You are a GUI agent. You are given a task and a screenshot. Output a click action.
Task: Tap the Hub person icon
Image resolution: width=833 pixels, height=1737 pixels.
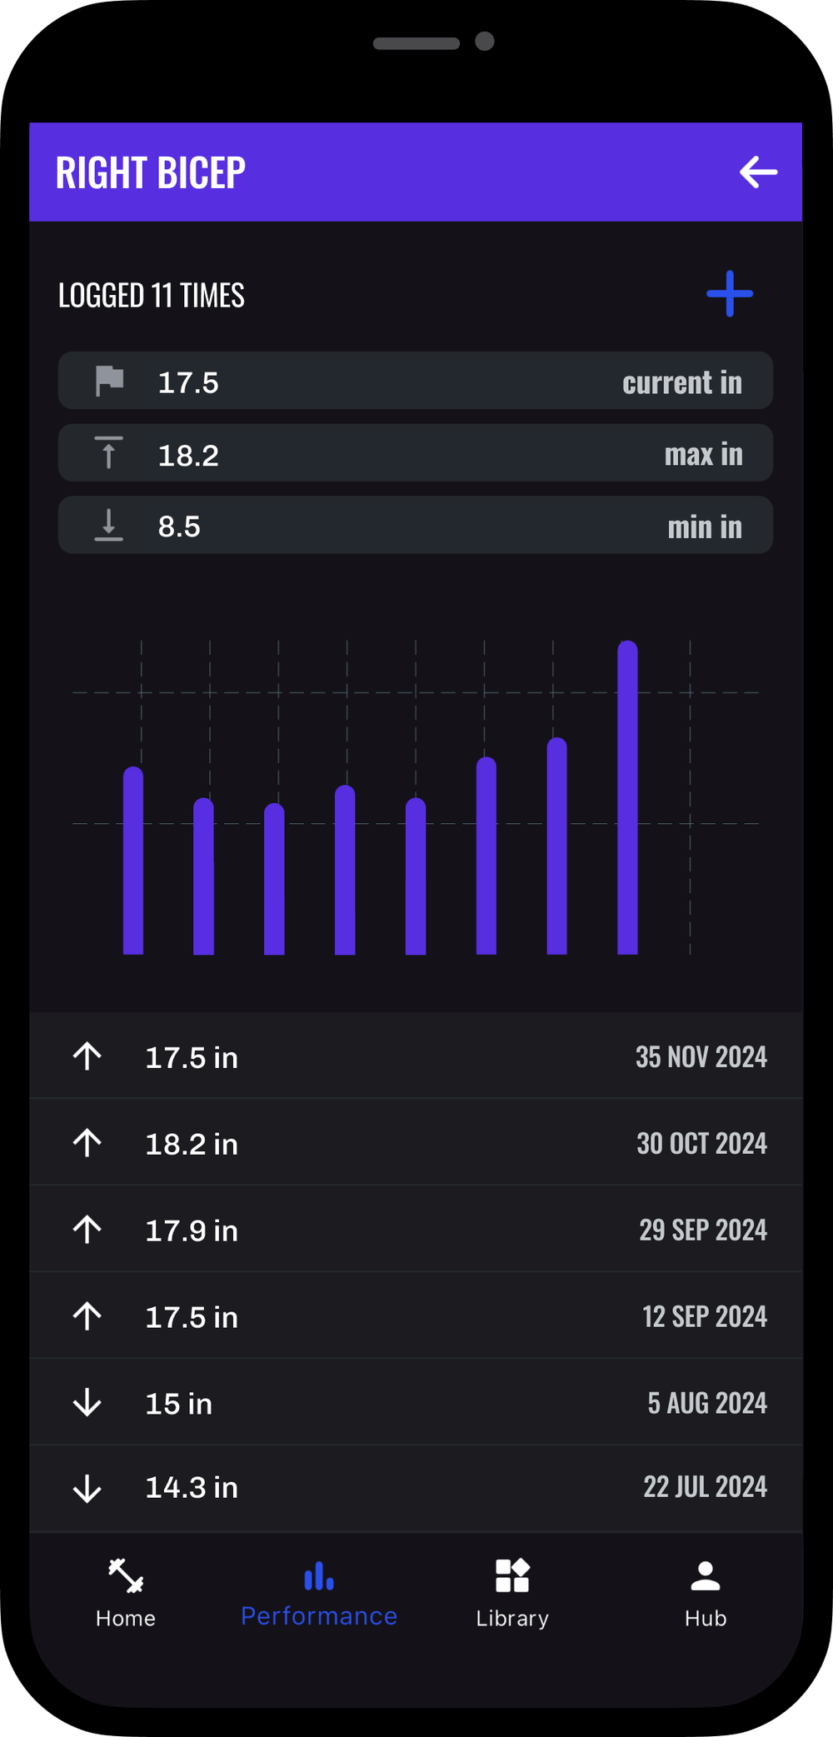(x=706, y=1575)
